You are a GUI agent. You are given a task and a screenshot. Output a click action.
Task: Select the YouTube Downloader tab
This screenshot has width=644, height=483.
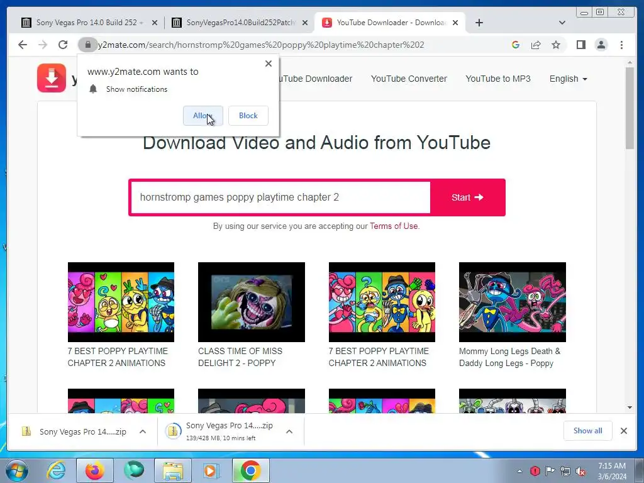pyautogui.click(x=389, y=23)
